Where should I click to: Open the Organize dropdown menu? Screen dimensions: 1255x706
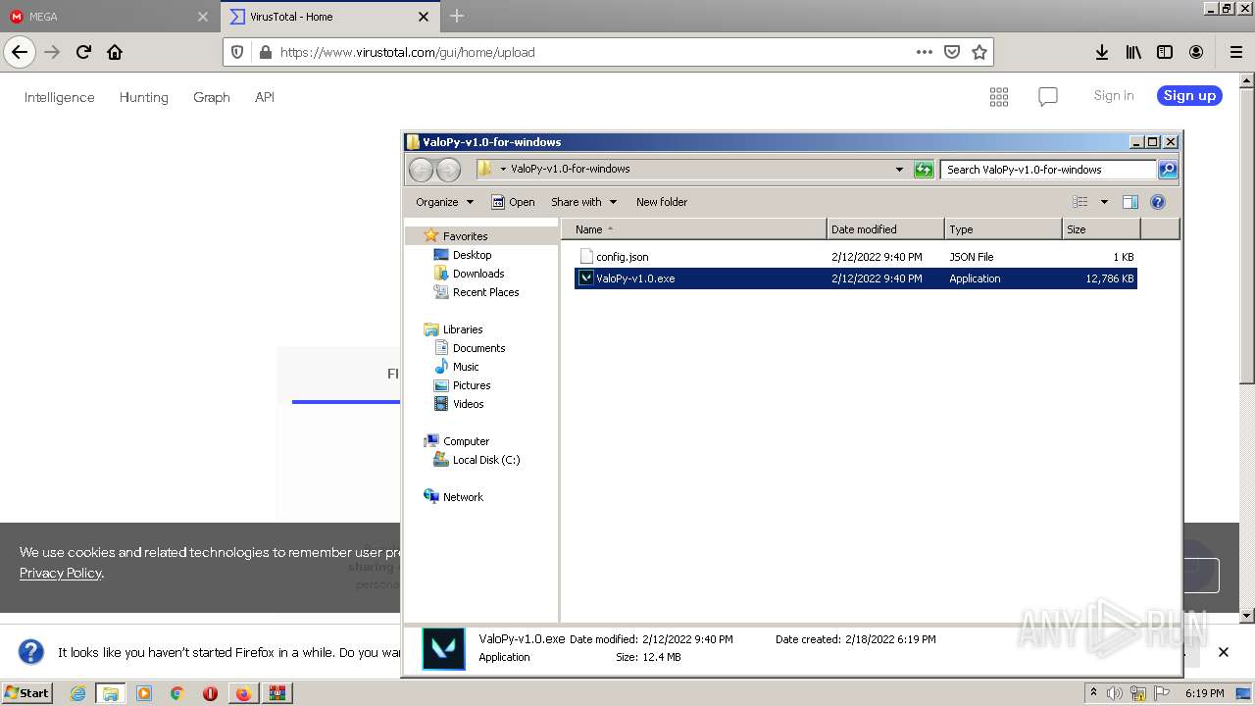pyautogui.click(x=444, y=202)
